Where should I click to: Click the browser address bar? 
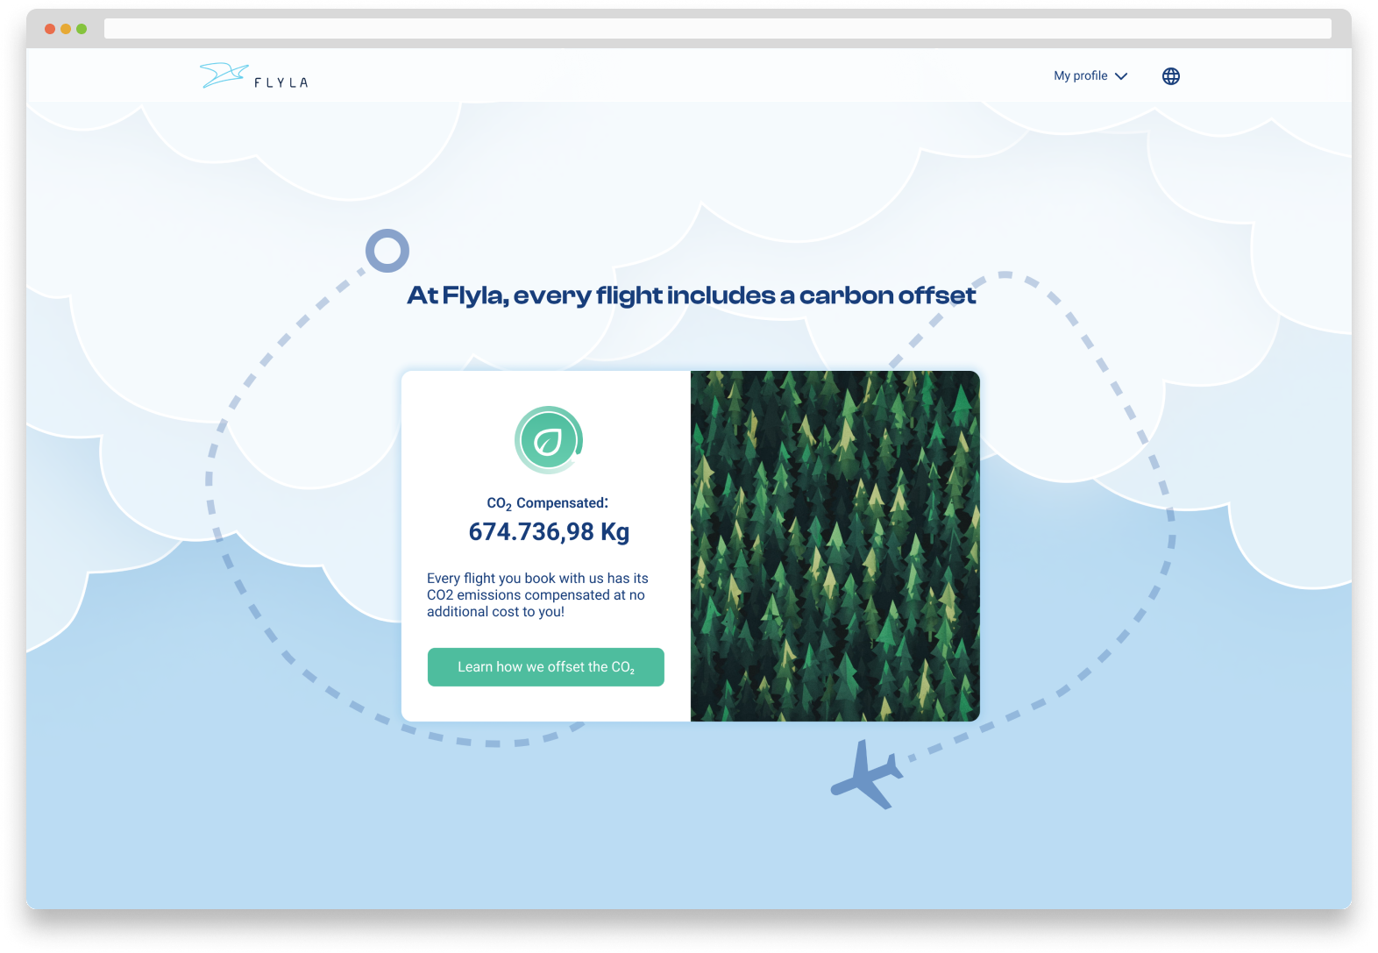click(x=718, y=29)
